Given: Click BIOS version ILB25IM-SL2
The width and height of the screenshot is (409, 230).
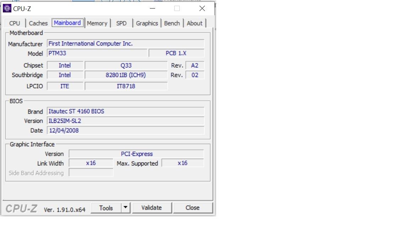Looking at the screenshot, I should click(125, 121).
